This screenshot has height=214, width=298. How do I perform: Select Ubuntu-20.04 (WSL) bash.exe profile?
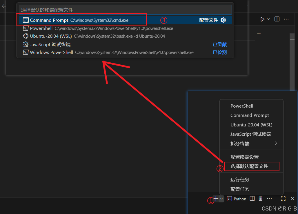125,36
